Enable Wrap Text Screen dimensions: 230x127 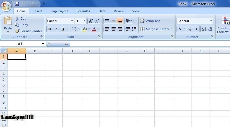click(x=150, y=21)
